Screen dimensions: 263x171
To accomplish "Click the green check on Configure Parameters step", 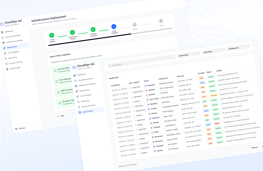I will tap(93, 30).
